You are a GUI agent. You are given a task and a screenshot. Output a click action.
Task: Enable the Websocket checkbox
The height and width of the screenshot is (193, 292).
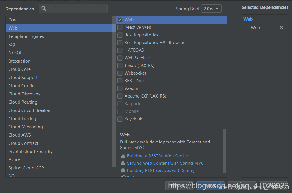120,73
